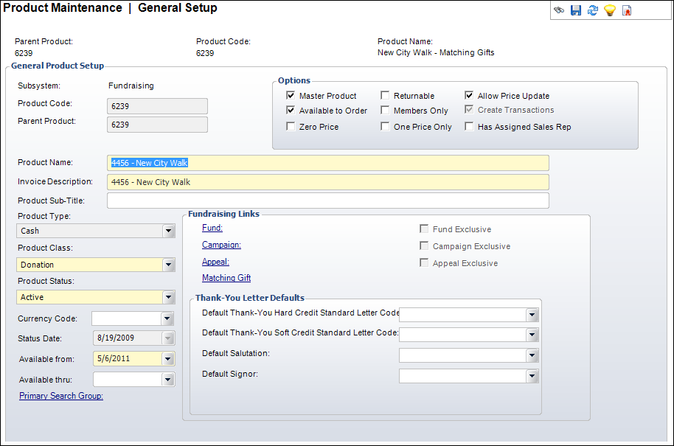This screenshot has height=446, width=674.
Task: Click the Invoice Description text field
Action: tap(327, 182)
